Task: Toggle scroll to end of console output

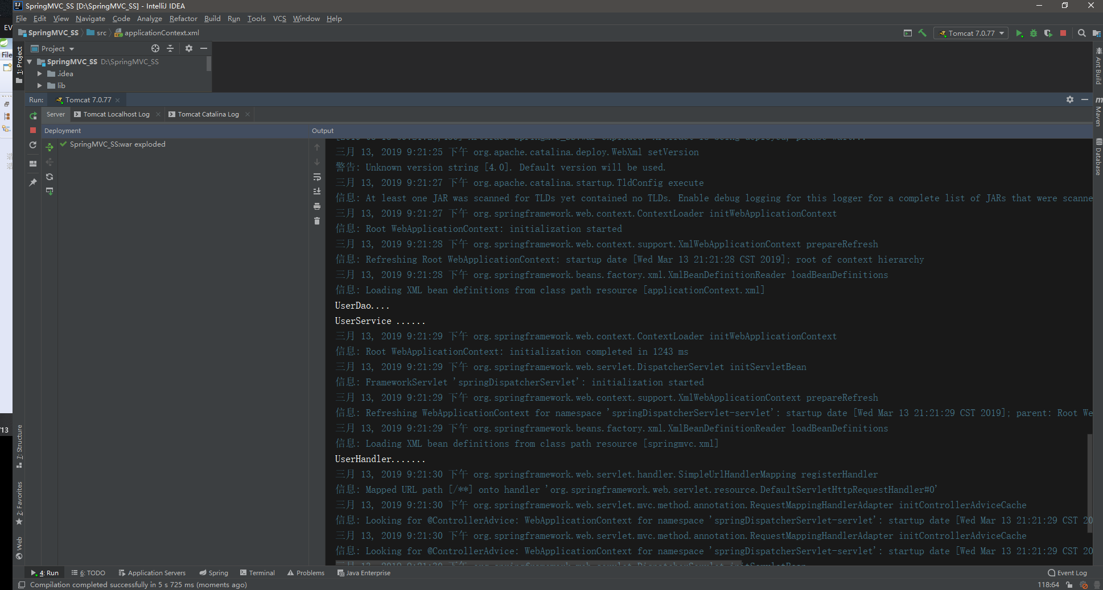Action: (x=317, y=192)
